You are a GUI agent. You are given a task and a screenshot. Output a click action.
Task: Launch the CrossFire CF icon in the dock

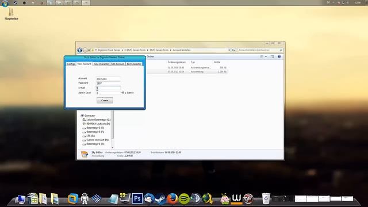(248, 198)
